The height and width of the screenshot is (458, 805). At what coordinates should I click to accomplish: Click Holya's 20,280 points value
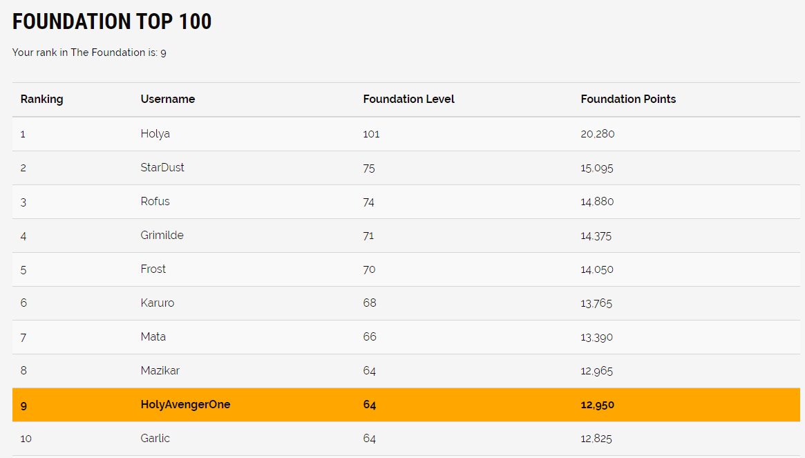(597, 134)
